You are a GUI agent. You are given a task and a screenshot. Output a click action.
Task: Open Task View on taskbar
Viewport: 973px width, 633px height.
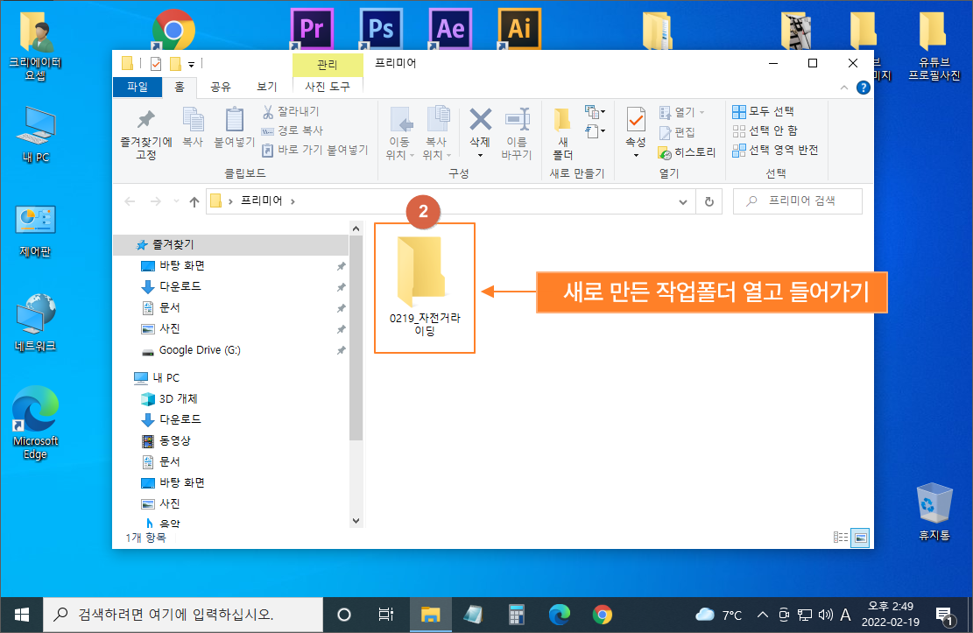click(386, 615)
